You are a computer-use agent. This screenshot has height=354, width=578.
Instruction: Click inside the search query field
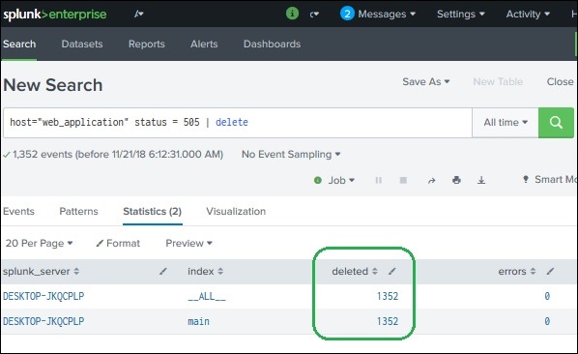tap(238, 123)
